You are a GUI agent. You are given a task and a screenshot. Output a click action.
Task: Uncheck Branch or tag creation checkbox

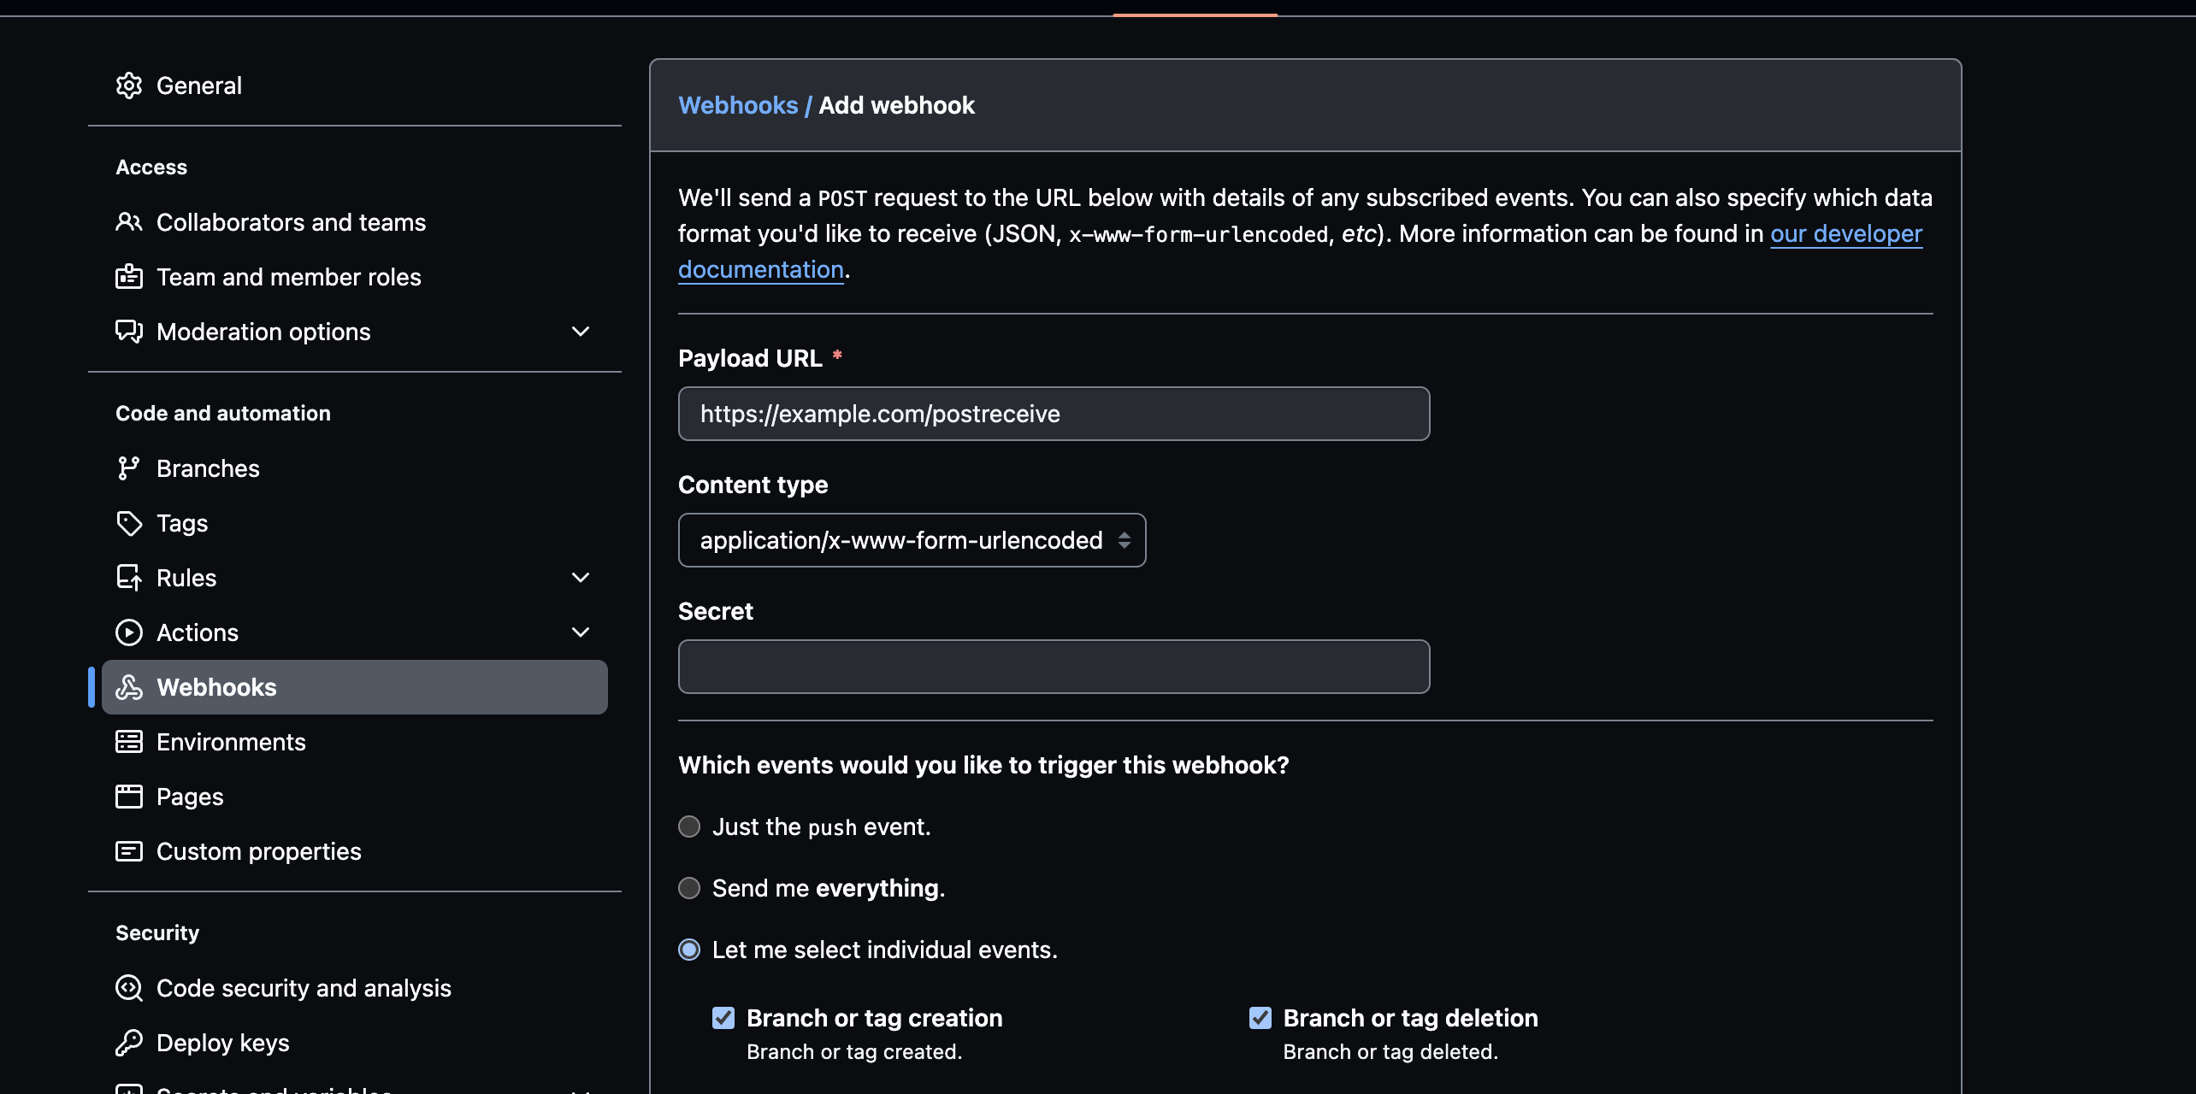pyautogui.click(x=723, y=1018)
